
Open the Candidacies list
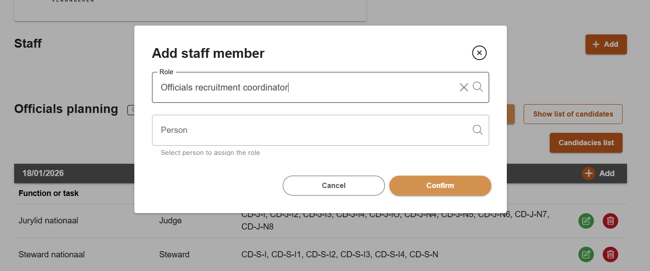coord(586,143)
